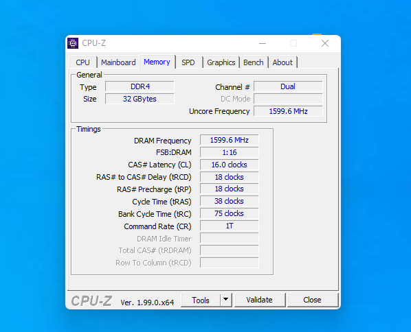411x332 pixels.
Task: Click the Uncore Frequency 1599.6 MHz value
Action: (288, 111)
